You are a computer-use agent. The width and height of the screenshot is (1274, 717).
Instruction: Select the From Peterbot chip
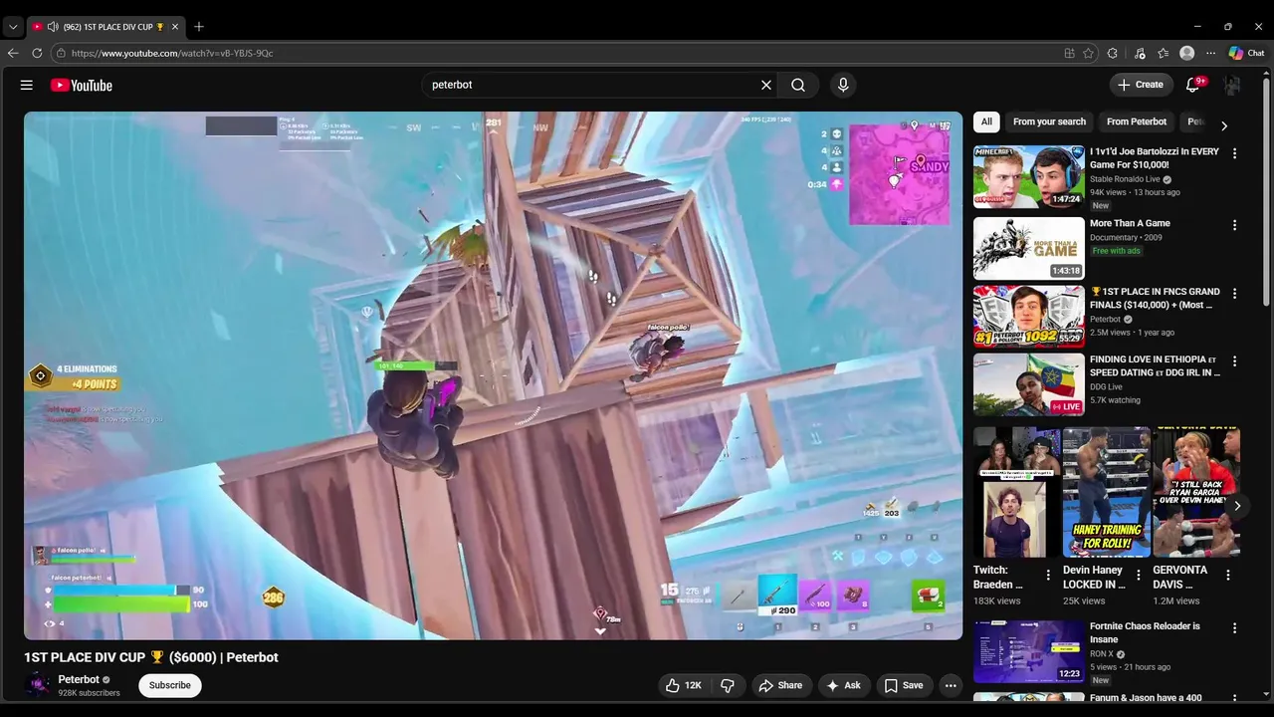(x=1137, y=121)
